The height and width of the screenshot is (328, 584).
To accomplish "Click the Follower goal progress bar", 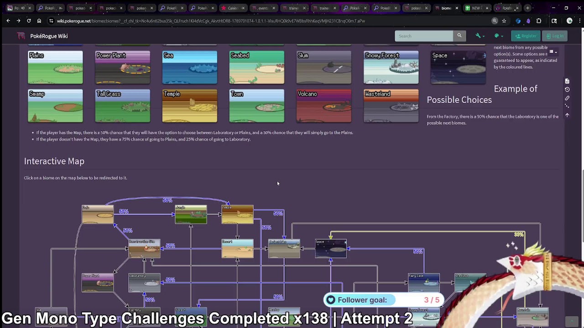I will tap(384, 300).
